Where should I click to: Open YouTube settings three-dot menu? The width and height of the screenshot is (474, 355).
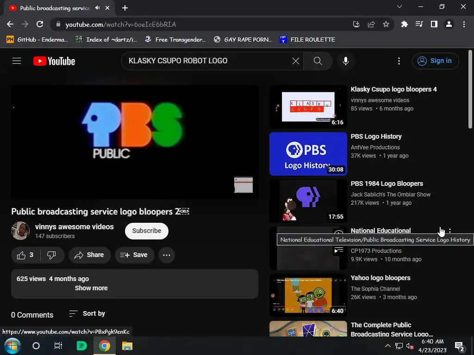[399, 61]
